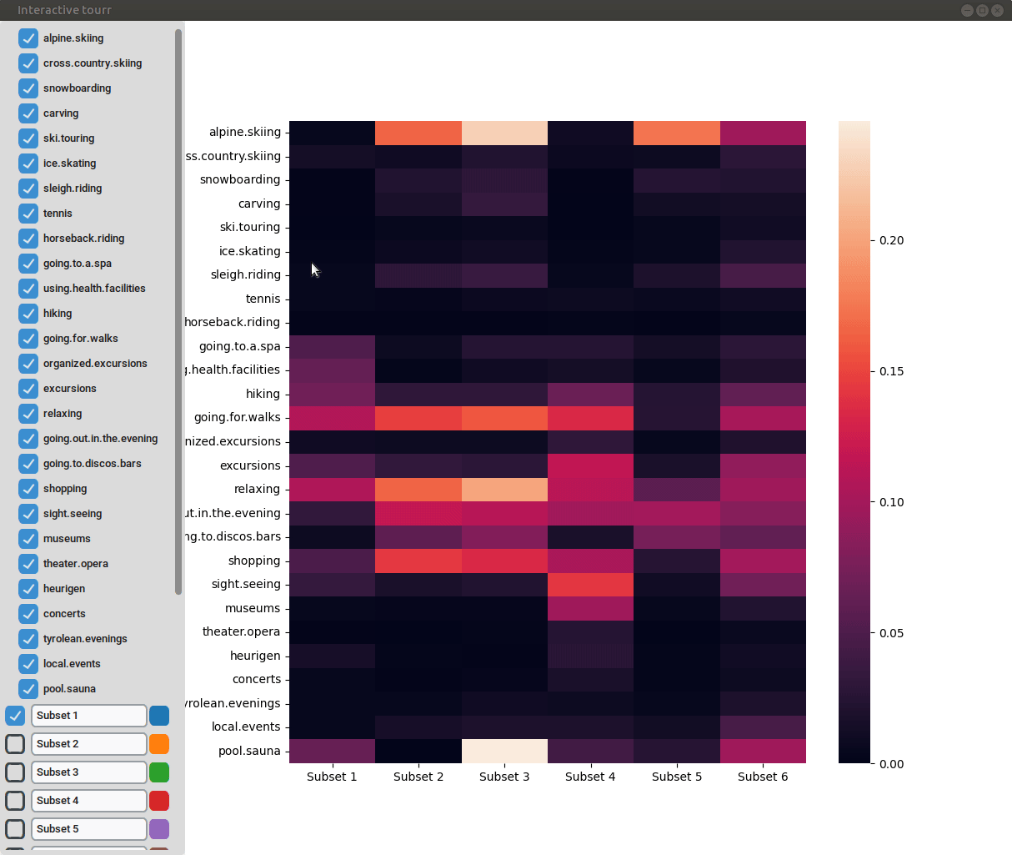Click the sight.seeing Subset 4 heatmap cell
The height and width of the screenshot is (855, 1012).
click(x=590, y=584)
